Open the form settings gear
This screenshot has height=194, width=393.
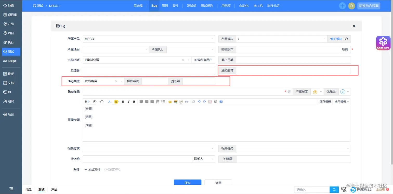pos(354,26)
